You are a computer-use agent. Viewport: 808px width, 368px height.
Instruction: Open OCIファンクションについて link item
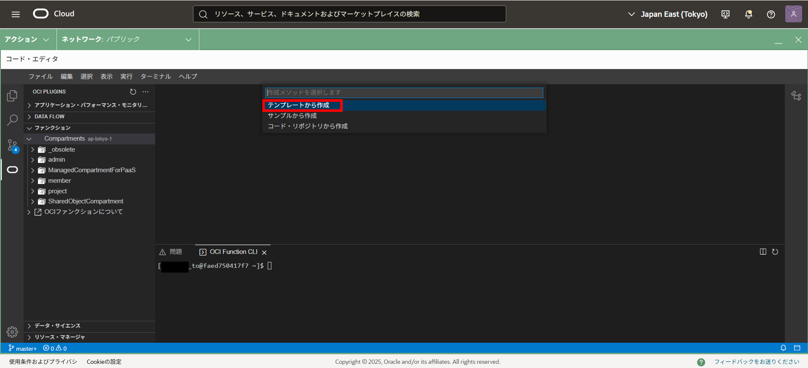pyautogui.click(x=89, y=212)
